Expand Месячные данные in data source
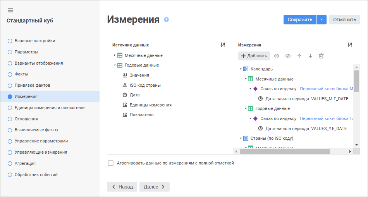 click(115, 55)
